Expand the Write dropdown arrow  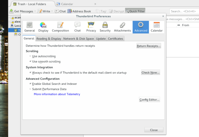(x=52, y=11)
